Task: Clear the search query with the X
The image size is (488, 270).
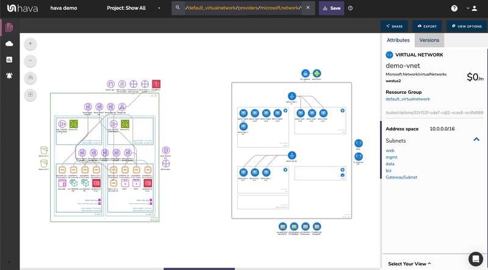Action: (307, 9)
